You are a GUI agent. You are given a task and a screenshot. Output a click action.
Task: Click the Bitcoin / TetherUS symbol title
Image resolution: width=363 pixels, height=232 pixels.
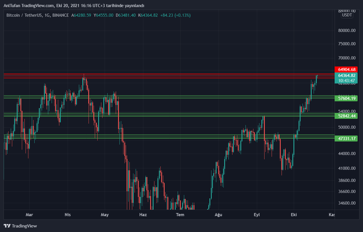click(37, 15)
